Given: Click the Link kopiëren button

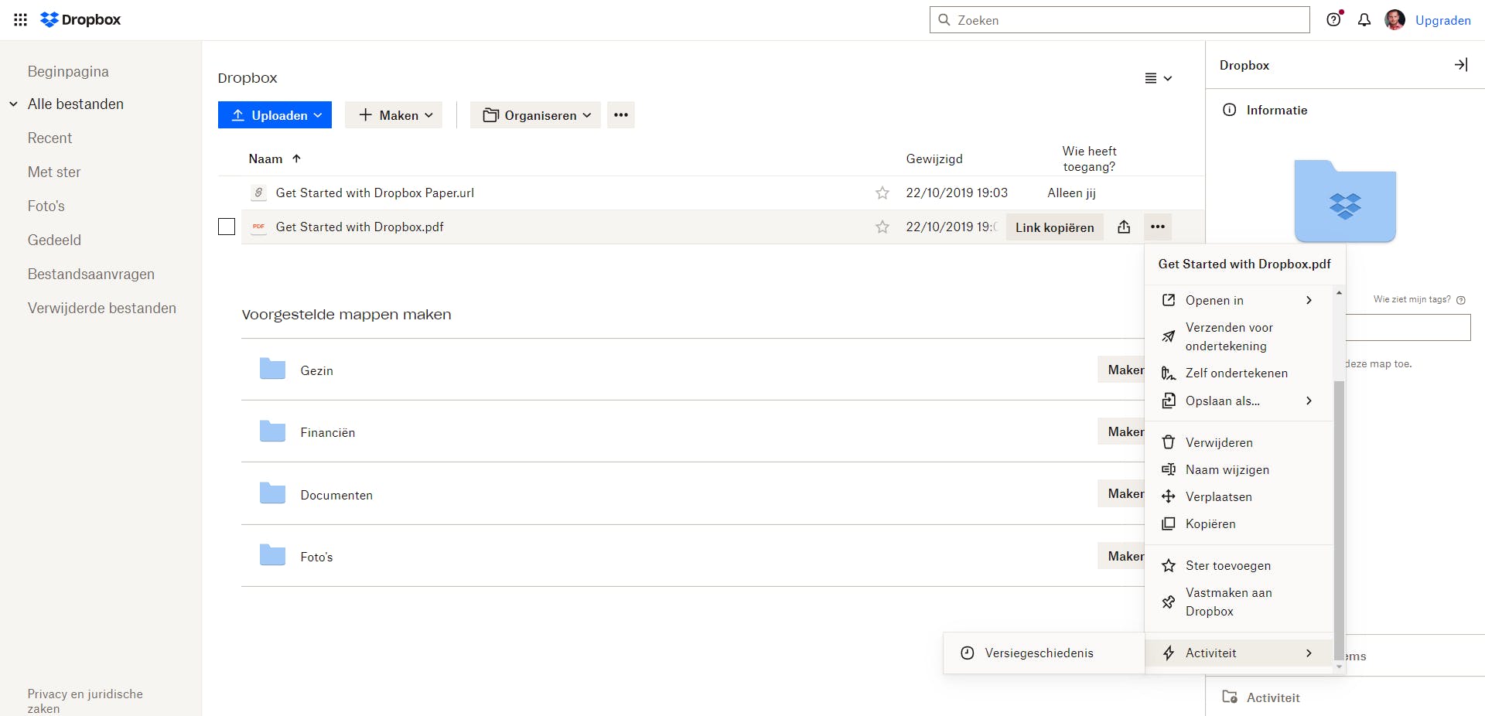Looking at the screenshot, I should pyautogui.click(x=1054, y=227).
